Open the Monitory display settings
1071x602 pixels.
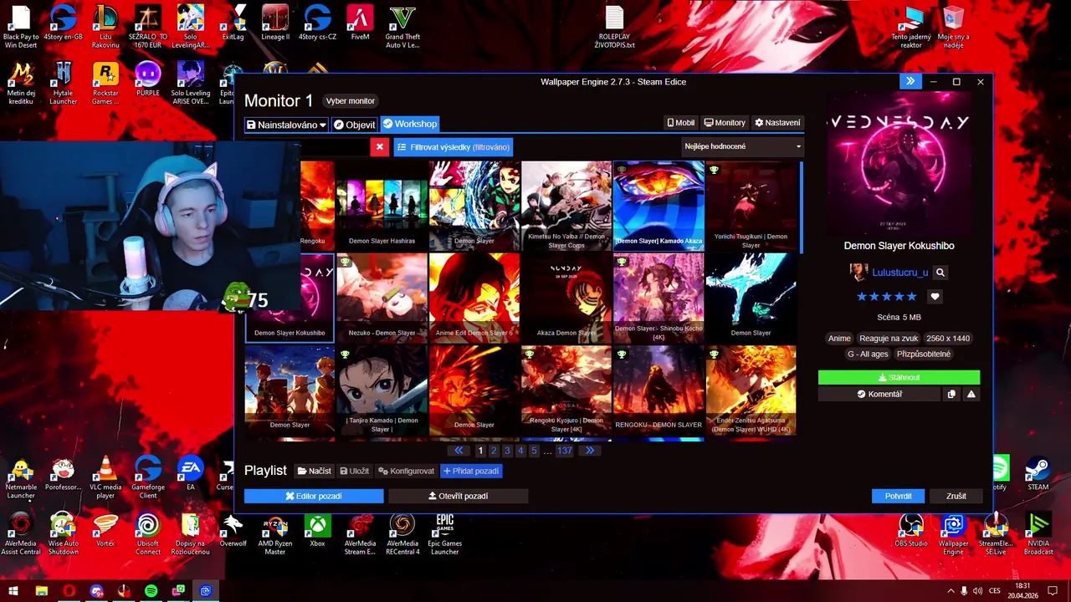tap(725, 123)
